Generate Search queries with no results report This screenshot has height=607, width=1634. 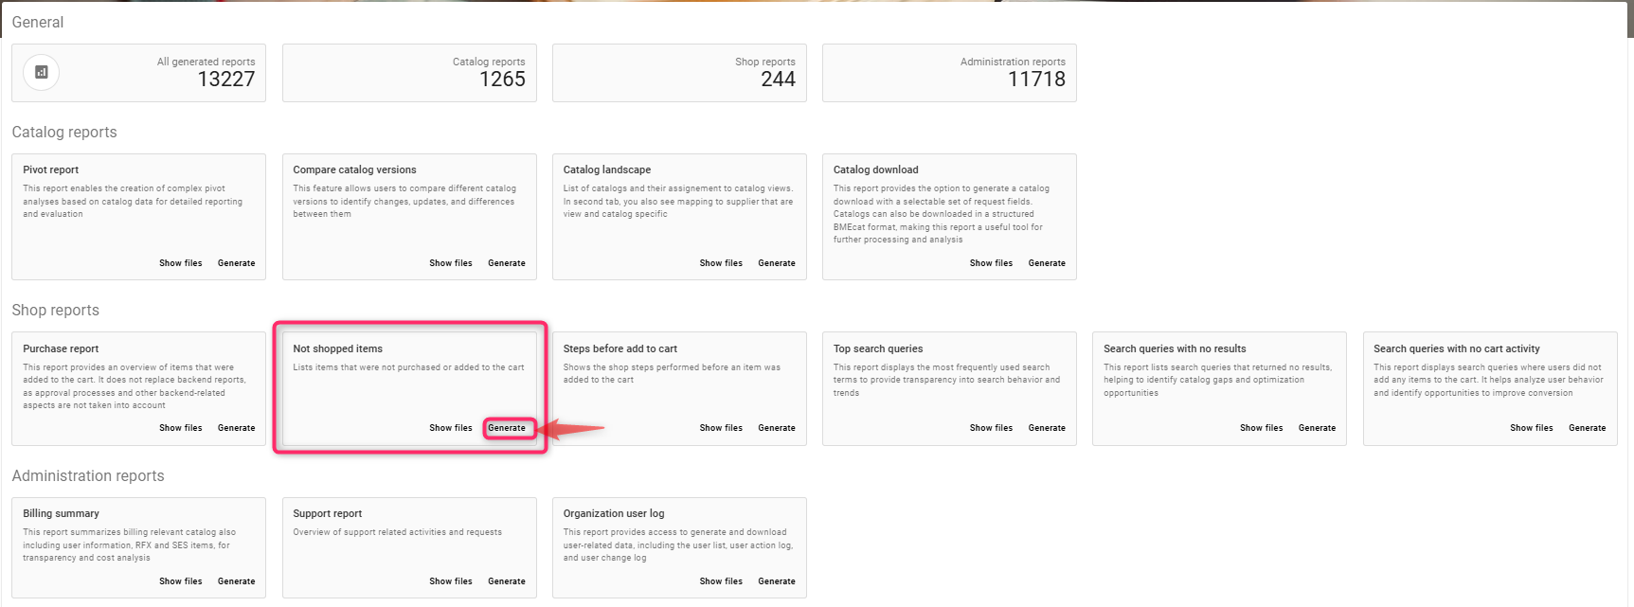[1317, 428]
